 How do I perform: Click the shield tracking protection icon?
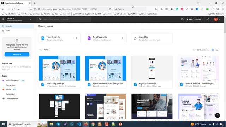click(x=31, y=9)
